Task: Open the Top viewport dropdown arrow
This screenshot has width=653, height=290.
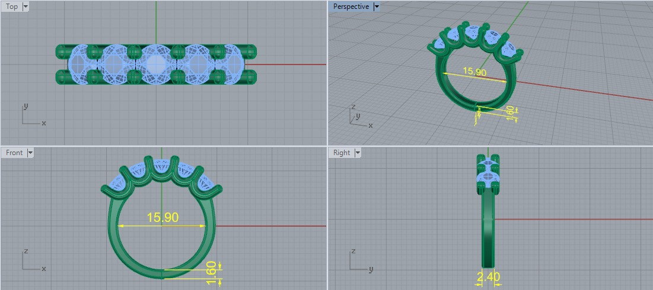Action: (x=26, y=7)
